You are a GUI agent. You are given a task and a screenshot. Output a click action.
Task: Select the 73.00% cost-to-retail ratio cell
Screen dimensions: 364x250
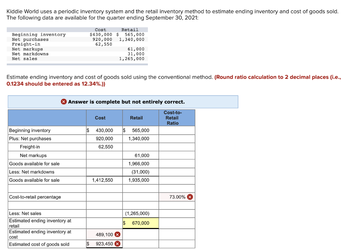[x=177, y=197]
